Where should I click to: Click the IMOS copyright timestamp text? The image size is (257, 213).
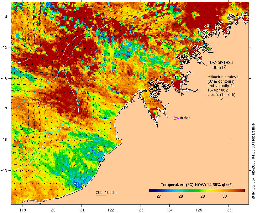(253, 161)
